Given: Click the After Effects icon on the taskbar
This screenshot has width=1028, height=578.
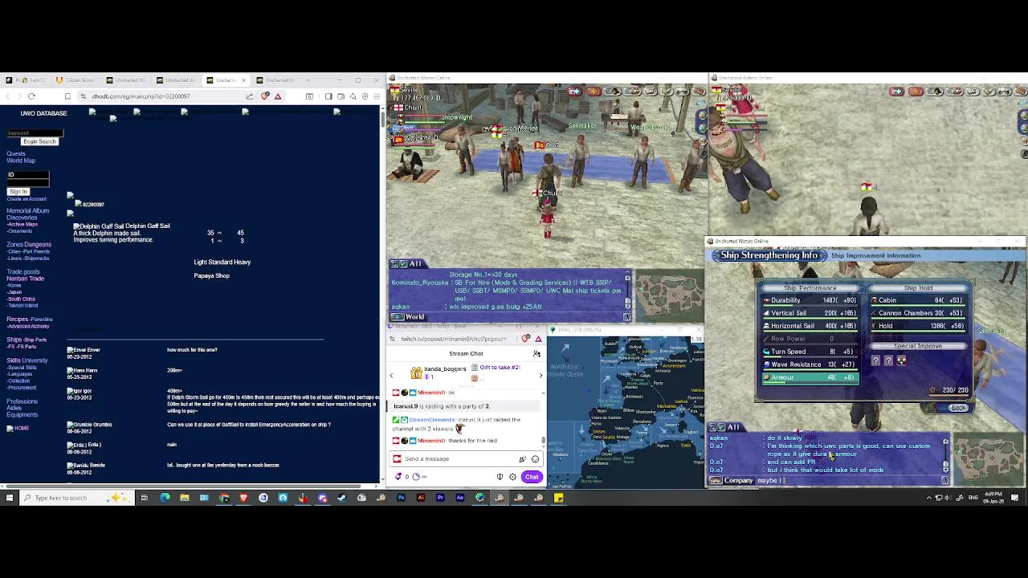Looking at the screenshot, I should pos(459,498).
